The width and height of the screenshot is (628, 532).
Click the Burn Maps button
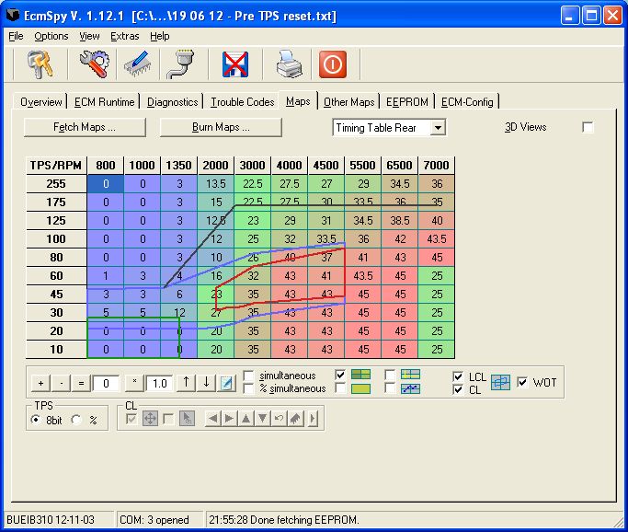pos(215,127)
